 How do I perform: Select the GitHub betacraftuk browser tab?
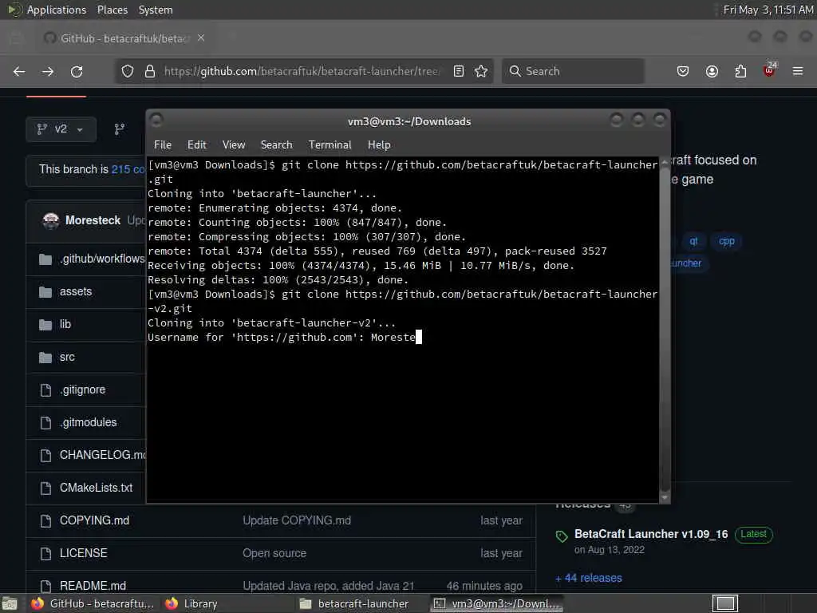[x=124, y=38]
